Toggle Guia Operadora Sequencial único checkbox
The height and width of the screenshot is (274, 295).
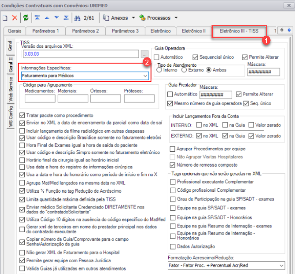(195, 57)
